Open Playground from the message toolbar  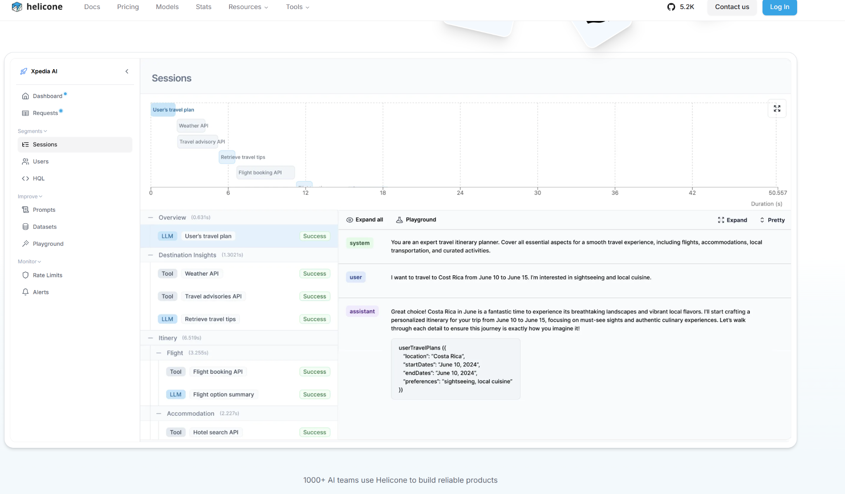click(416, 220)
